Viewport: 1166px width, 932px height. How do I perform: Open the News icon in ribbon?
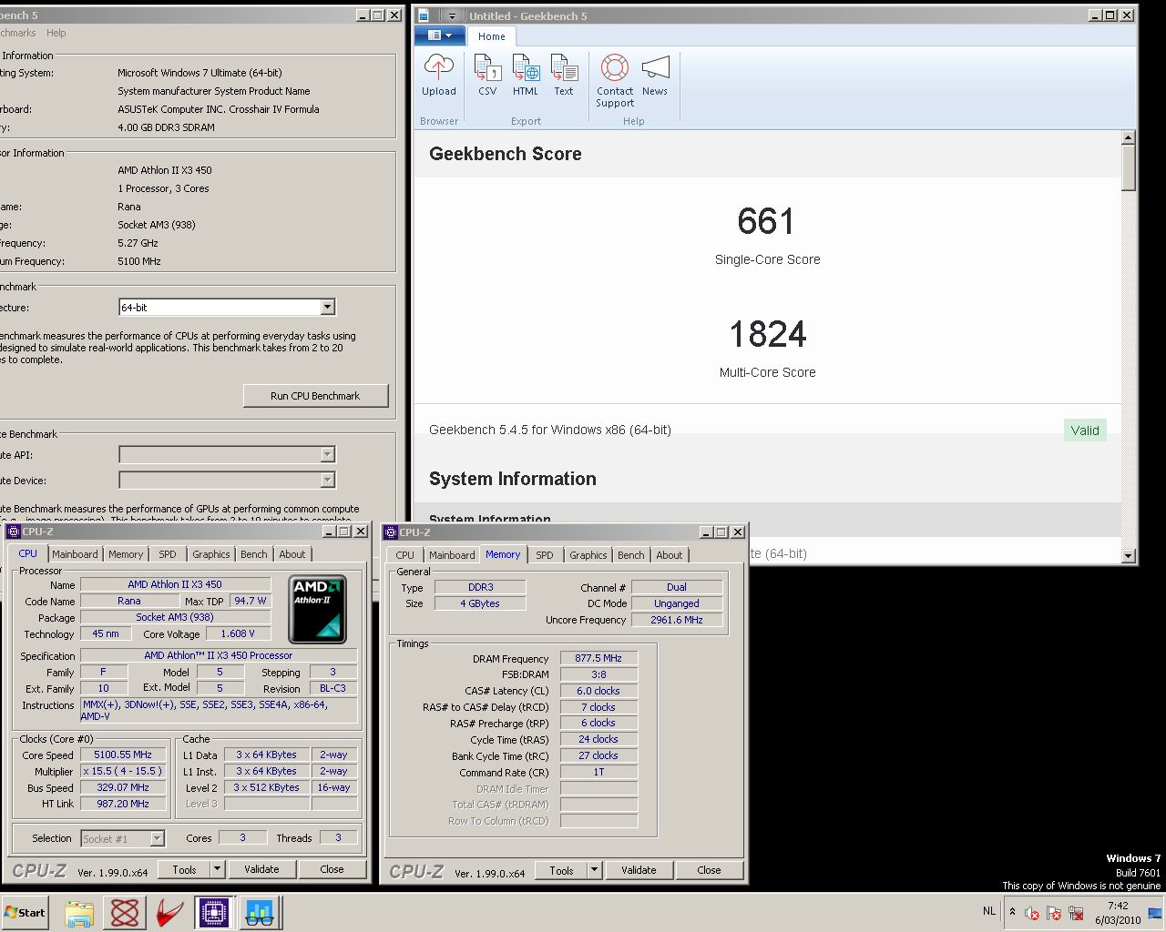pos(655,75)
